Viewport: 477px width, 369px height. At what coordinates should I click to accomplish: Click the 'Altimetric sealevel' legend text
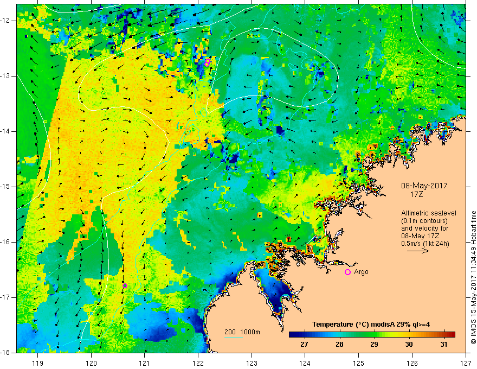[x=429, y=213]
